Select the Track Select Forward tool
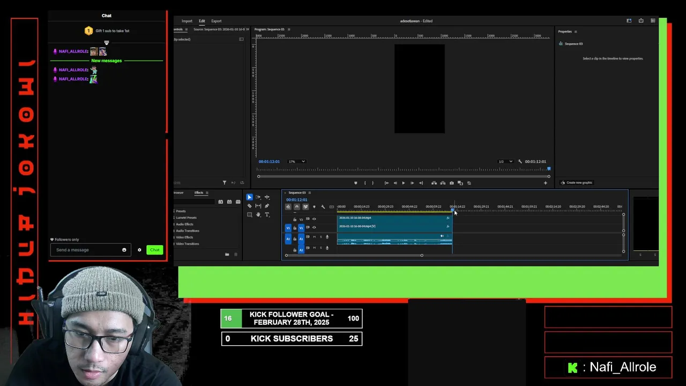Viewport: 686px width, 386px height. [258, 197]
